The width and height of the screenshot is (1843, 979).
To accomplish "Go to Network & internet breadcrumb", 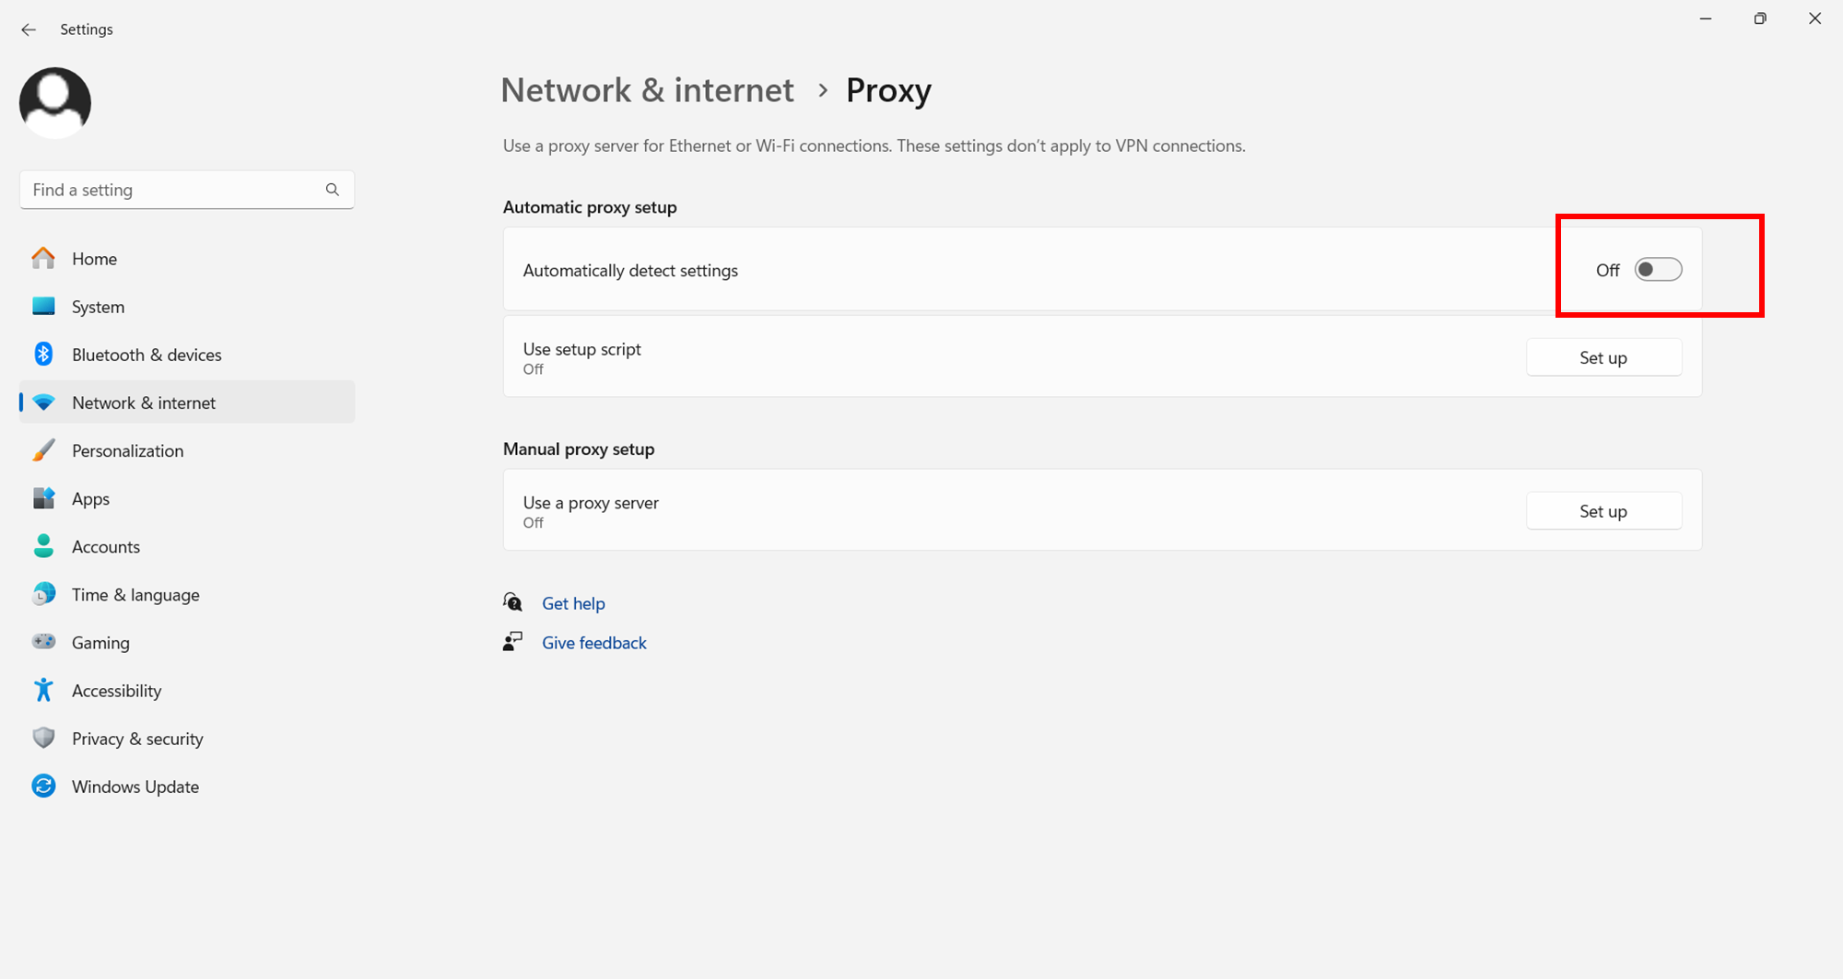I will [647, 90].
